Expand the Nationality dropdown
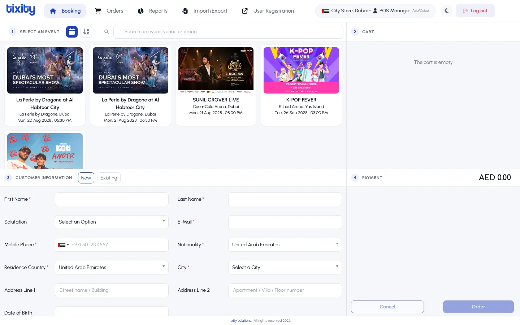Screen dimensions: 520x325 (285, 245)
